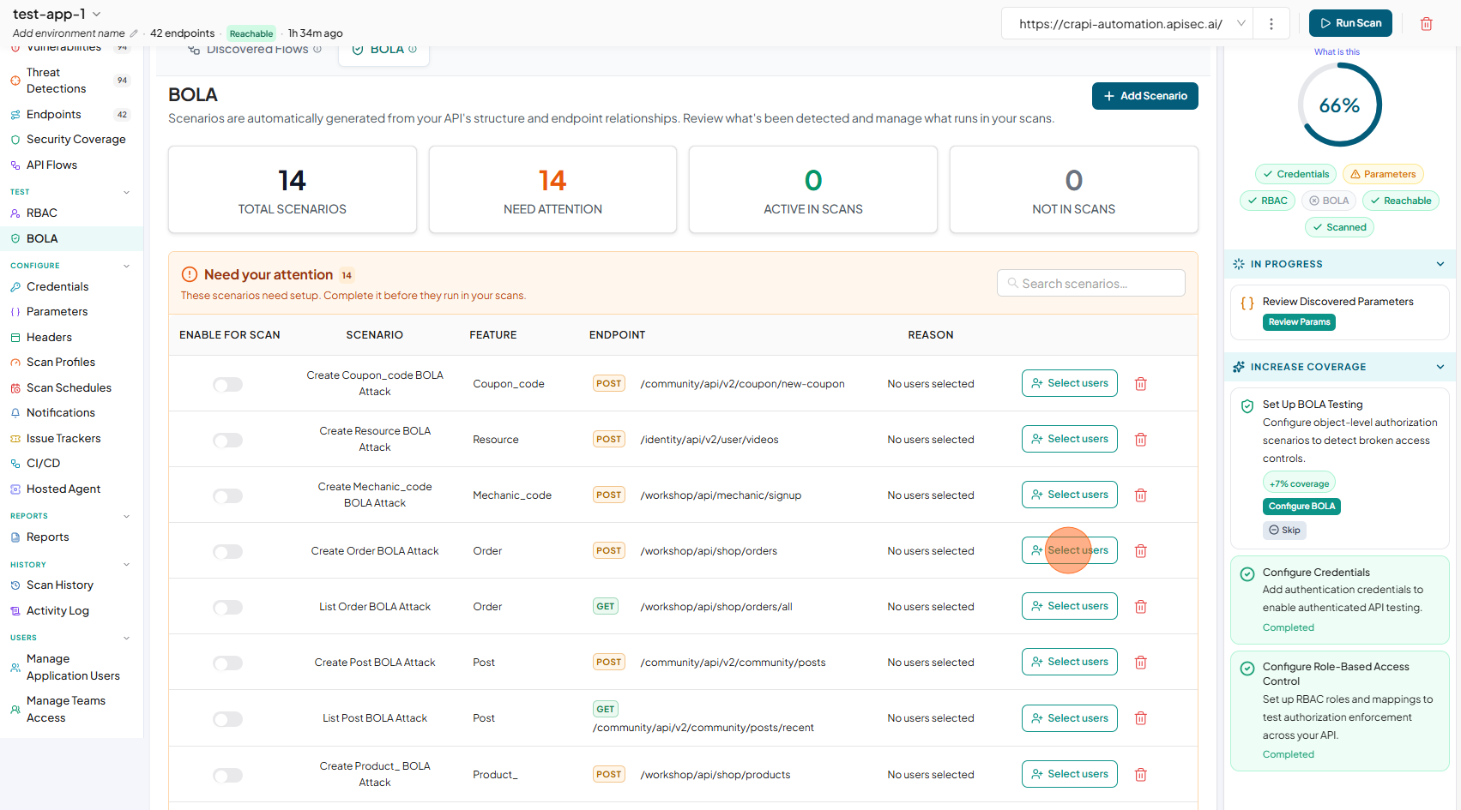1461x810 pixels.
Task: Collapse the TEST sidebar group
Action: [127, 192]
